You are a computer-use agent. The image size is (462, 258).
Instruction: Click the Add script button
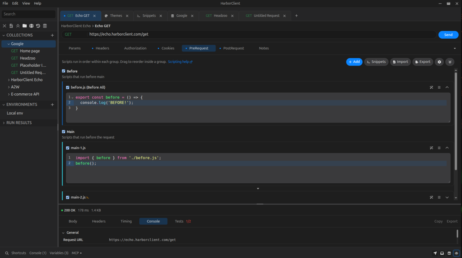[x=354, y=62]
